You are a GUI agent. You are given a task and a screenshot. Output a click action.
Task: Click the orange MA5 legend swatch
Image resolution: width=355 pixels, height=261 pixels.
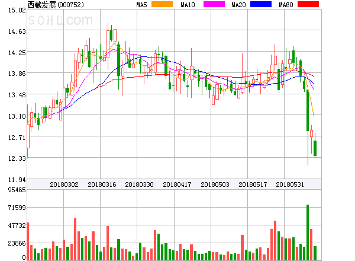tap(162, 4)
